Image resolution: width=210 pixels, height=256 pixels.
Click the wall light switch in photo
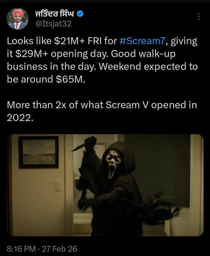coord(57,186)
